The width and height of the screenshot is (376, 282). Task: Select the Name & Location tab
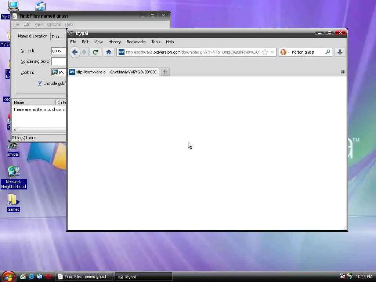click(33, 36)
